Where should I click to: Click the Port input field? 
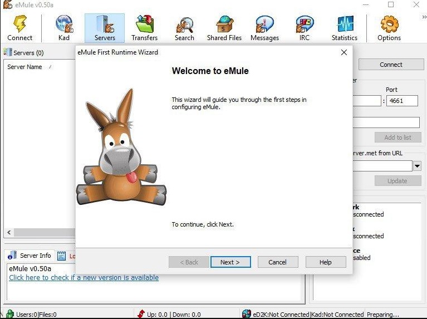click(x=403, y=101)
